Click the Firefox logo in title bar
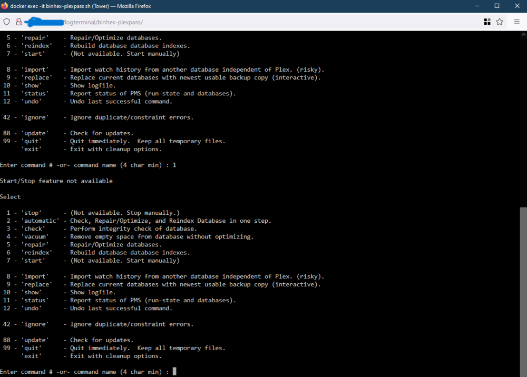 (x=4, y=6)
